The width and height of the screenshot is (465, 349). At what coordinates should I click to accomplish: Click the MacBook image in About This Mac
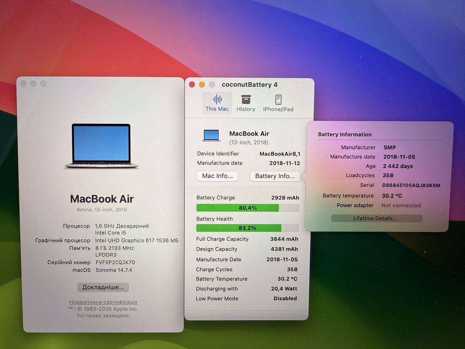(x=101, y=146)
